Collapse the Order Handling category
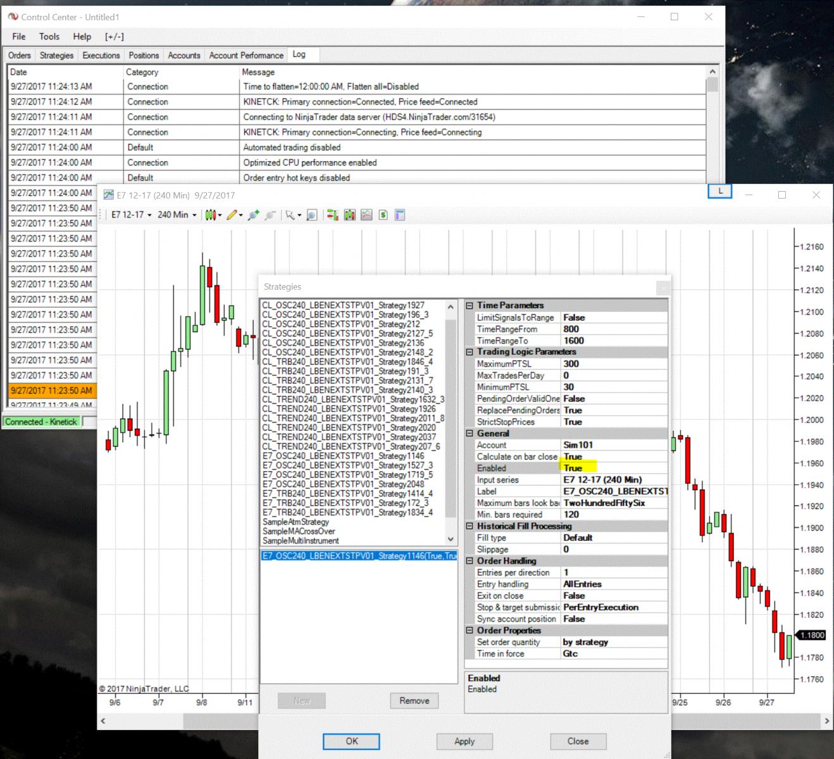This screenshot has width=834, height=759. [470, 561]
